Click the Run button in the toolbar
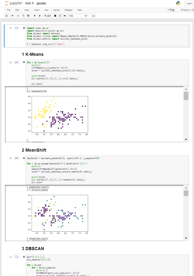 click(48, 16)
